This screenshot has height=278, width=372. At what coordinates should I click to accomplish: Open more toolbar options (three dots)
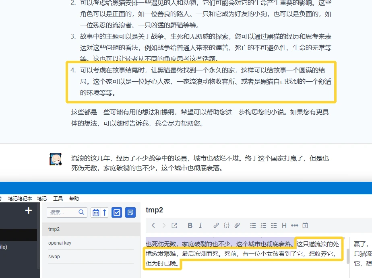click(x=295, y=225)
